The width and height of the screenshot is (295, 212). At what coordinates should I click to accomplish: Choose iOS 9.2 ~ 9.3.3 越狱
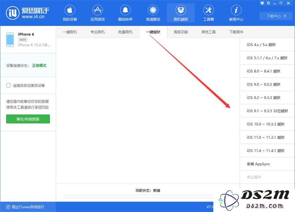[x=267, y=98]
